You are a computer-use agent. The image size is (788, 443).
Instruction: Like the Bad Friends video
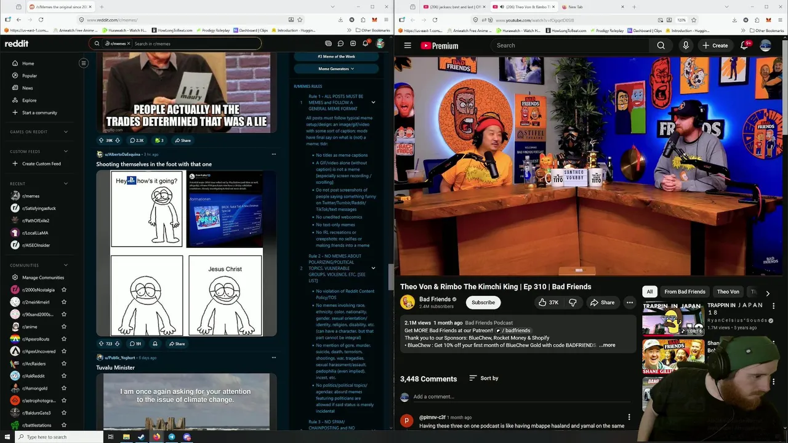[x=549, y=303]
